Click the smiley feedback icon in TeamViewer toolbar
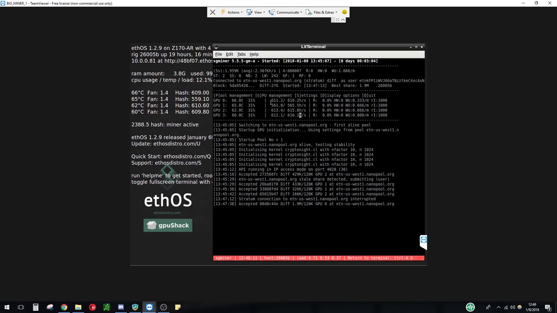This screenshot has height=313, width=557. pyautogui.click(x=344, y=12)
